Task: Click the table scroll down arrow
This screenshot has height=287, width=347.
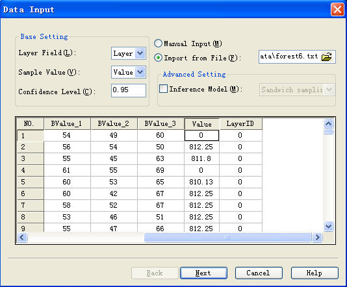Action: point(328,226)
